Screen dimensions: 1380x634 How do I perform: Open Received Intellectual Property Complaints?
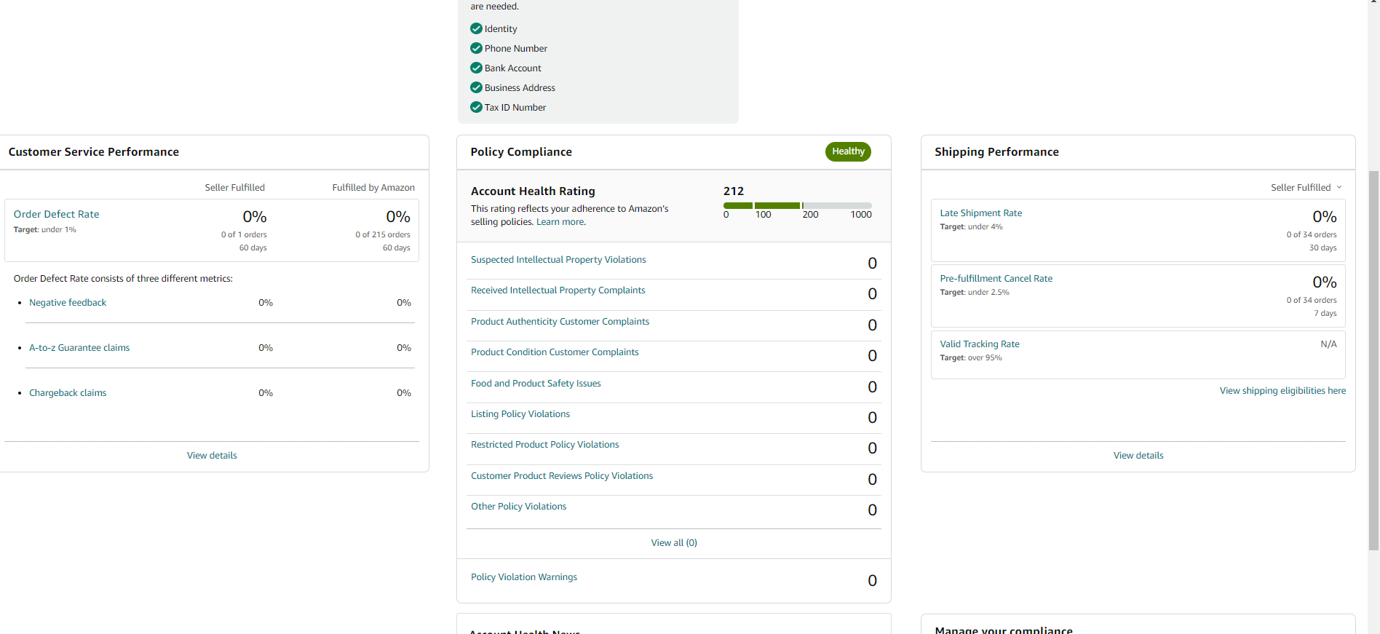click(x=558, y=290)
